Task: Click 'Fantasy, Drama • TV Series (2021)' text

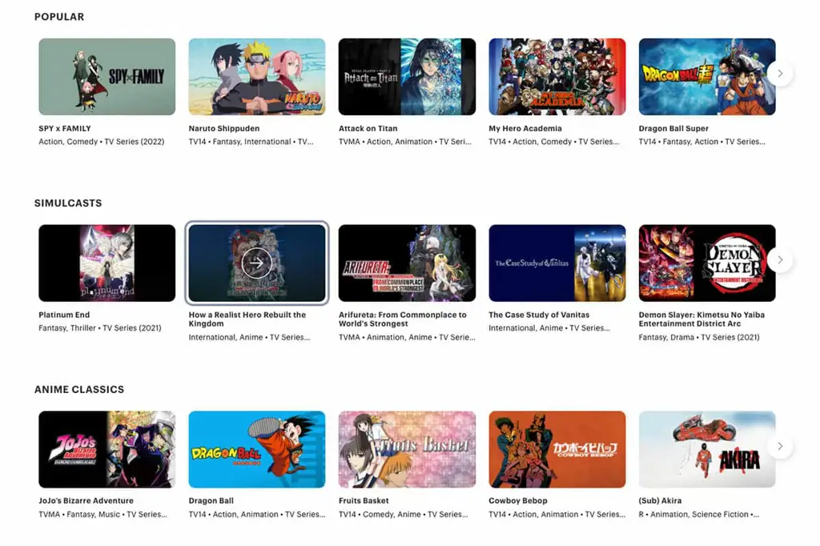Action: click(698, 337)
